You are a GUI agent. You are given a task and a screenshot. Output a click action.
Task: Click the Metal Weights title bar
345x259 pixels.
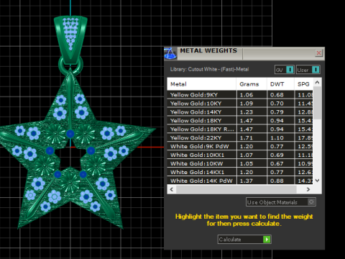tap(244, 53)
